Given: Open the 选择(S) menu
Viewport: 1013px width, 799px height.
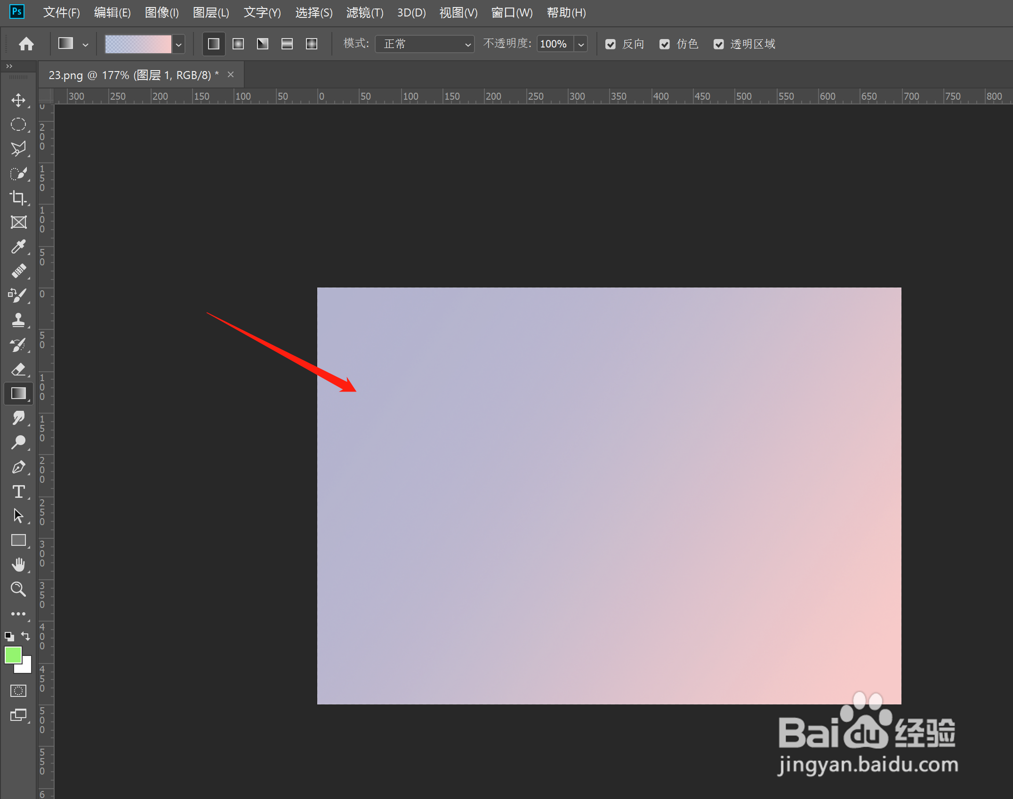Looking at the screenshot, I should pyautogui.click(x=314, y=13).
